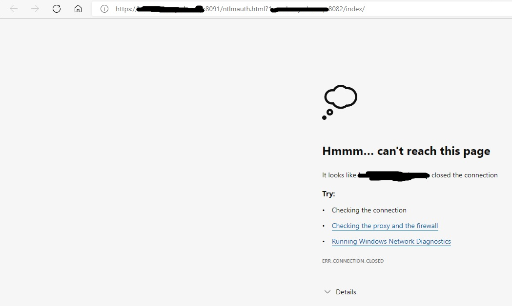Image resolution: width=512 pixels, height=306 pixels.
Task: Open Checking the proxy and the firewall link
Action: (385, 226)
